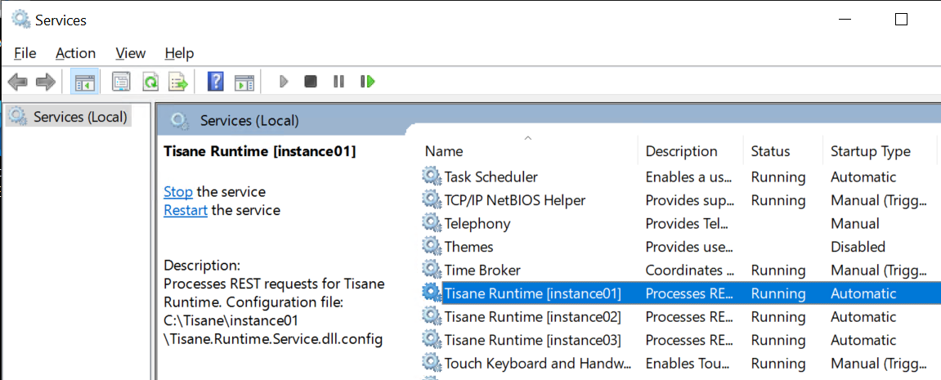
Task: Click the Forward arrow toolbar icon
Action: (46, 81)
